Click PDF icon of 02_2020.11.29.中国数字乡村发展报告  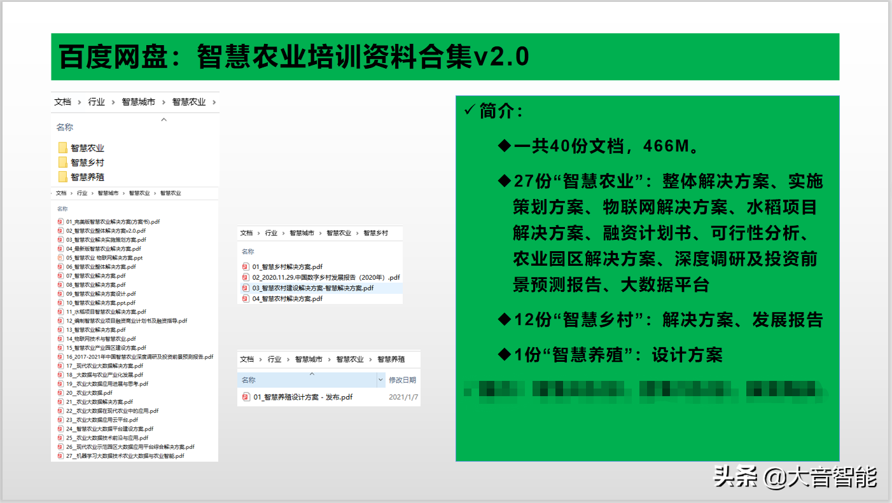[x=246, y=277]
